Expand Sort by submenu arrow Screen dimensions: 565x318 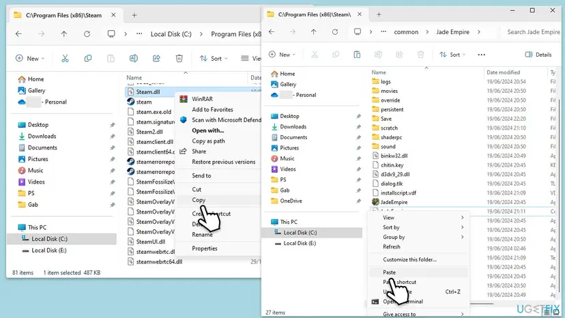tap(463, 227)
